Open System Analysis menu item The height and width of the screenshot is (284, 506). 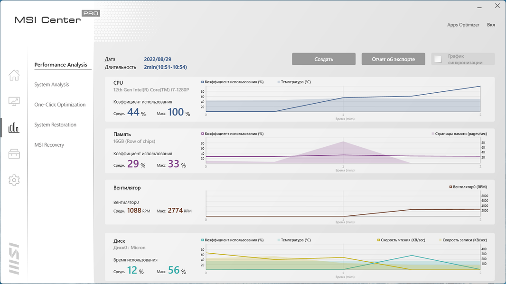[x=52, y=85]
